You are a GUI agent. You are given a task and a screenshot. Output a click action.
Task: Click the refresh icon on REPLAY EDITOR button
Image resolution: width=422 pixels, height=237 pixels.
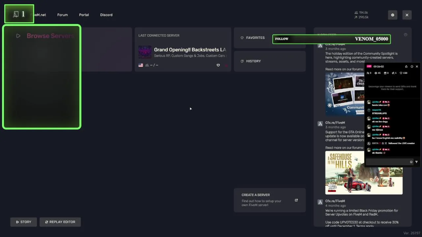[x=47, y=222]
